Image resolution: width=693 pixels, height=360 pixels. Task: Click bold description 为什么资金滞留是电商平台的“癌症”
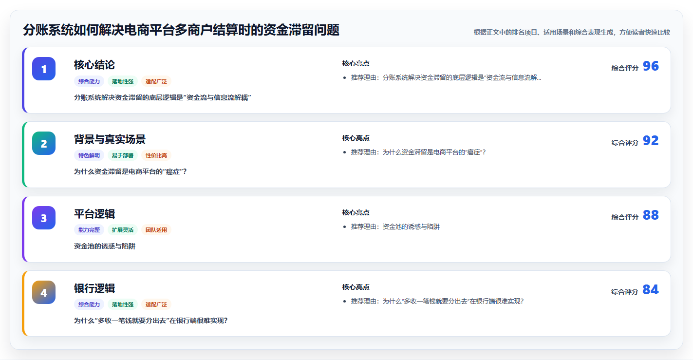coord(131,172)
